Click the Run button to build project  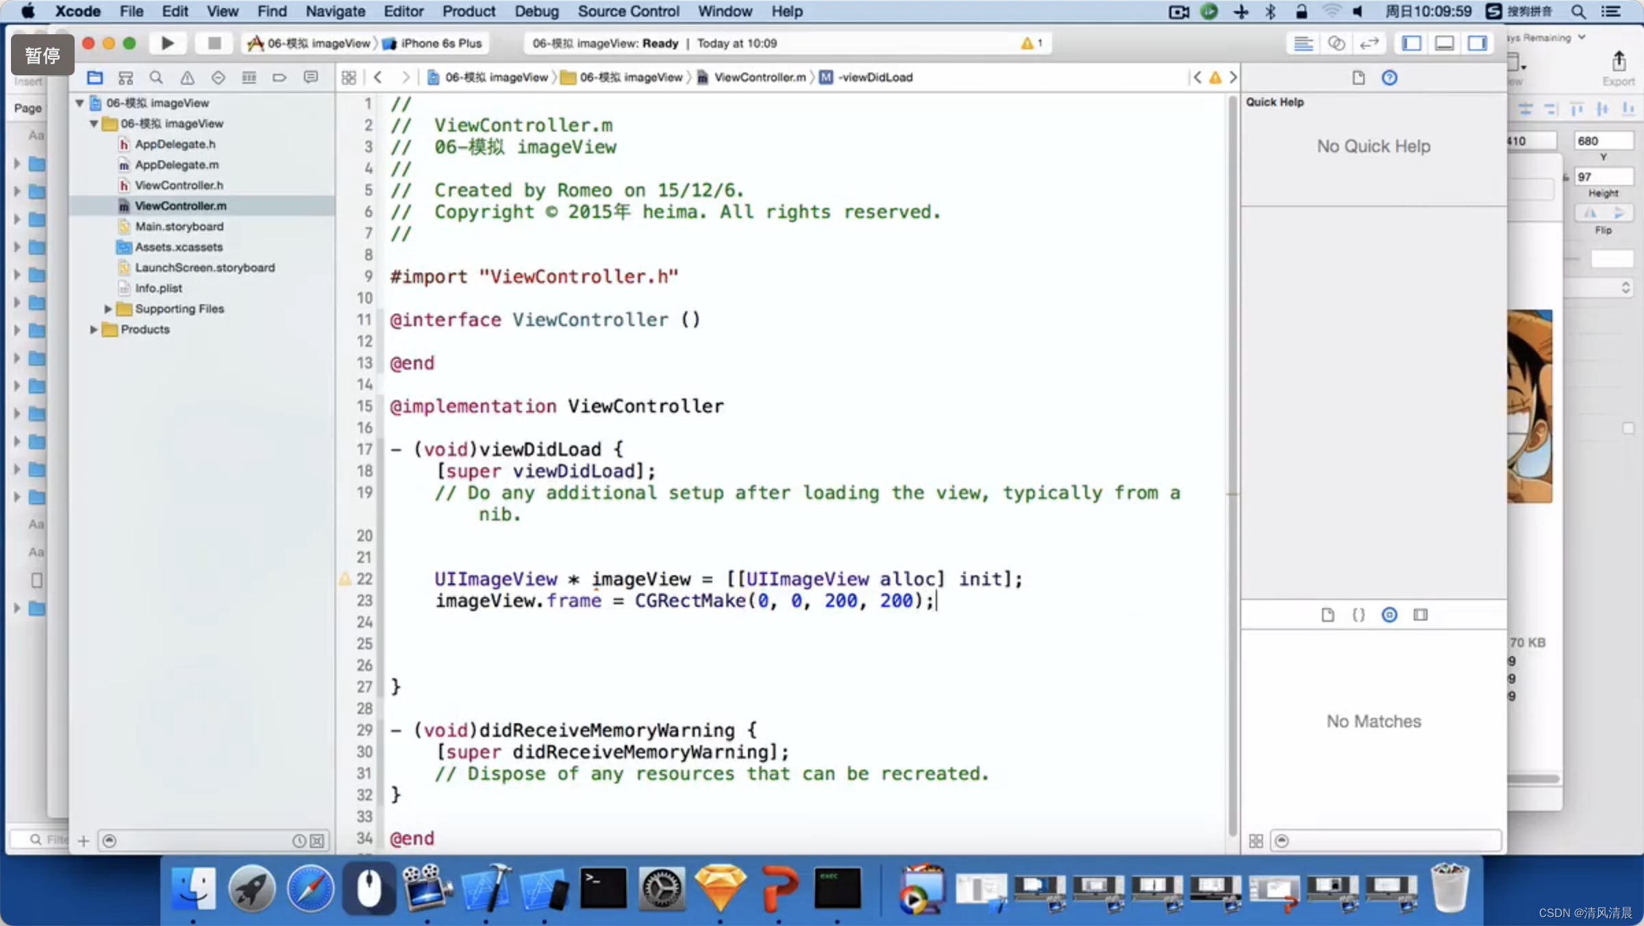[x=166, y=43]
